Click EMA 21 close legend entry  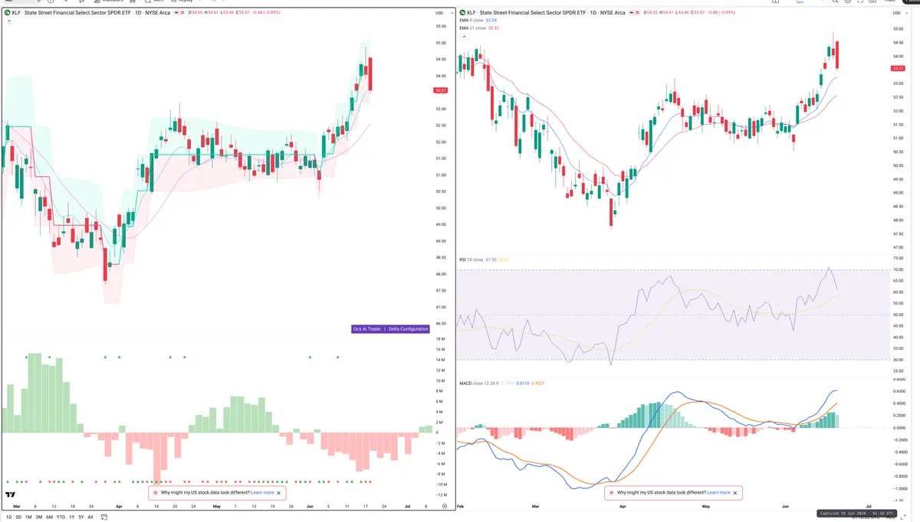[479, 28]
